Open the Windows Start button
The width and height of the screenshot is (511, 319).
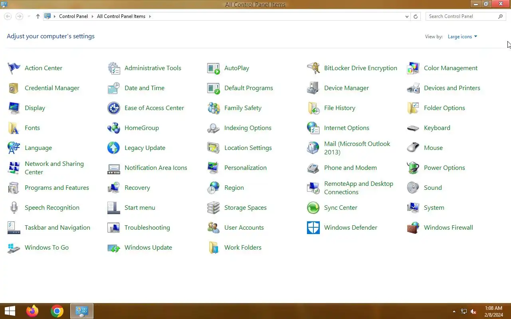[10, 311]
